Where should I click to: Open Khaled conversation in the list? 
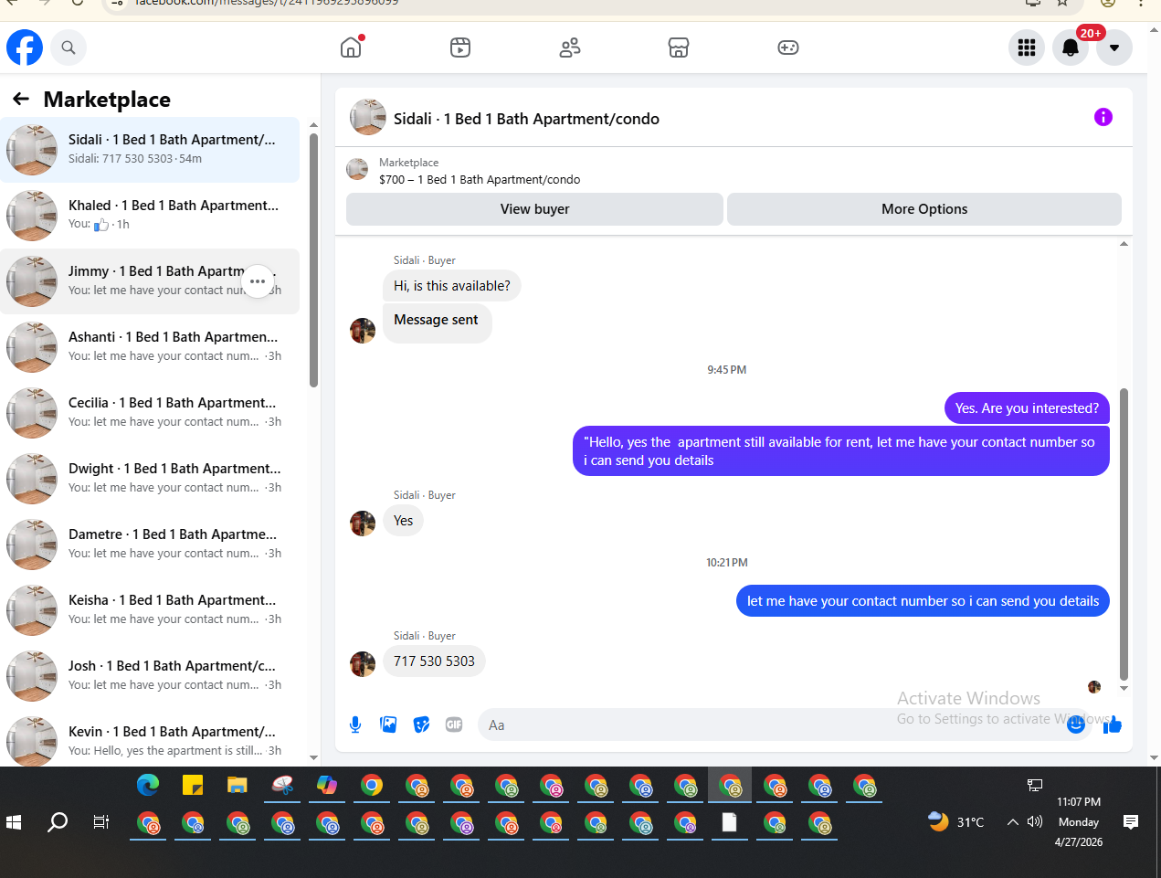click(150, 216)
